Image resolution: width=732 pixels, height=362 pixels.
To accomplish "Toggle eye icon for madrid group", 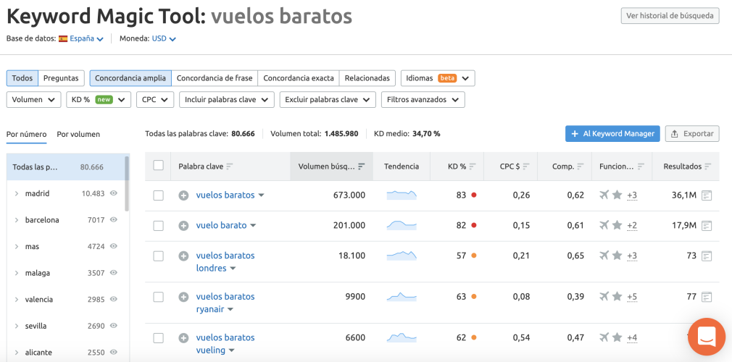I will pyautogui.click(x=114, y=193).
